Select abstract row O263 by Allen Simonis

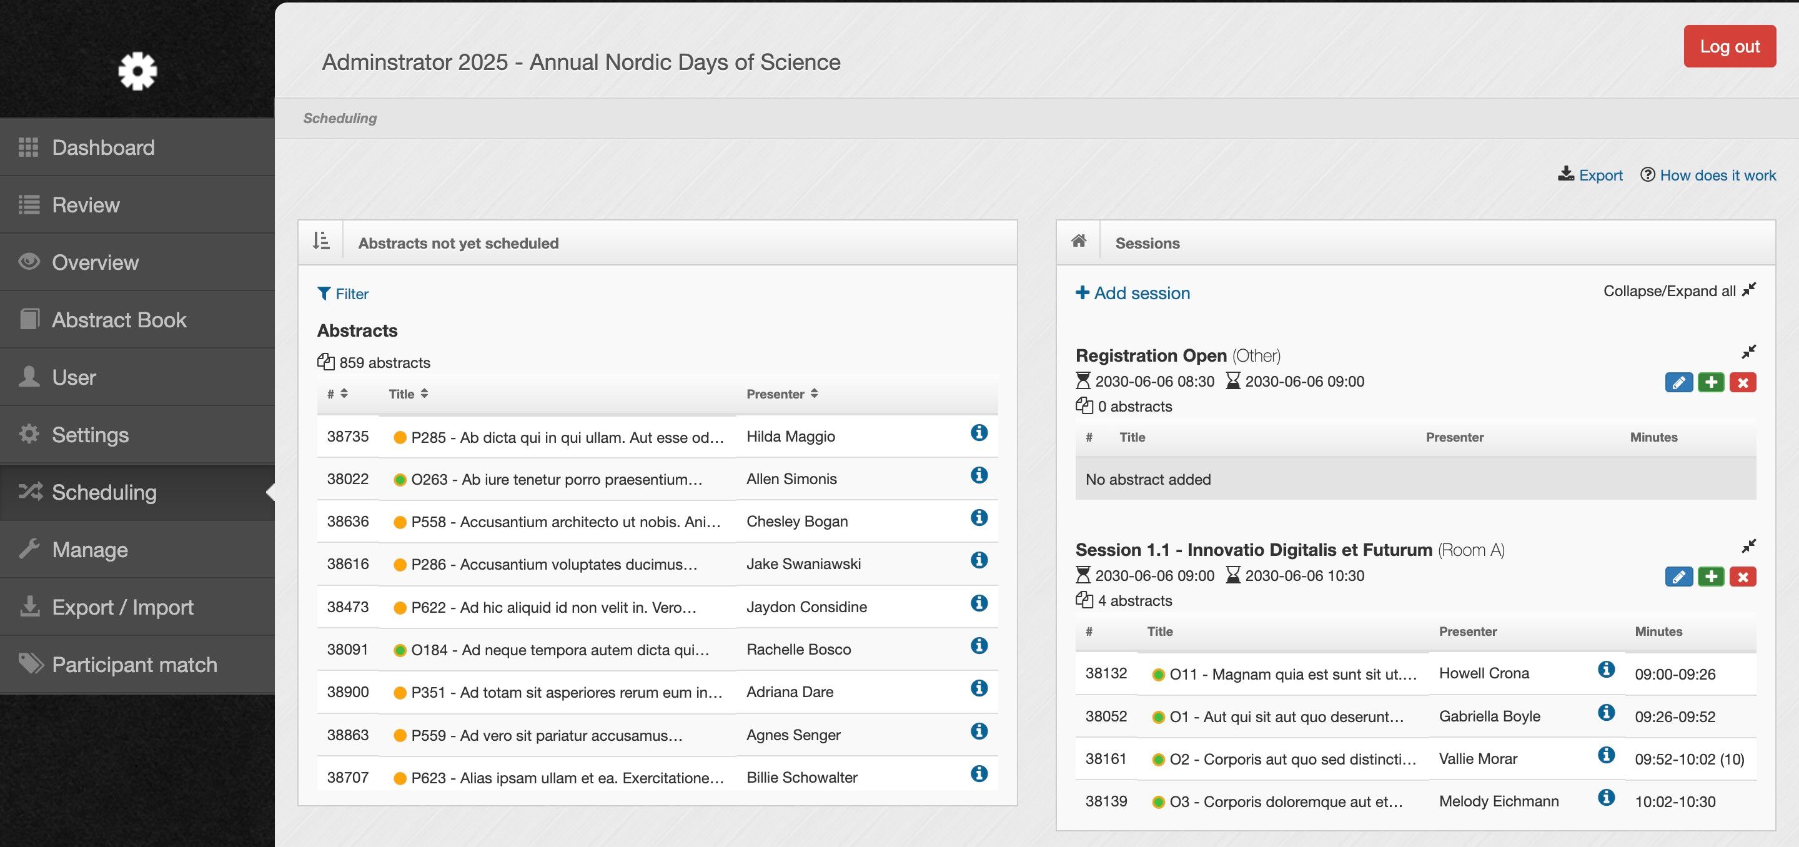coord(556,480)
